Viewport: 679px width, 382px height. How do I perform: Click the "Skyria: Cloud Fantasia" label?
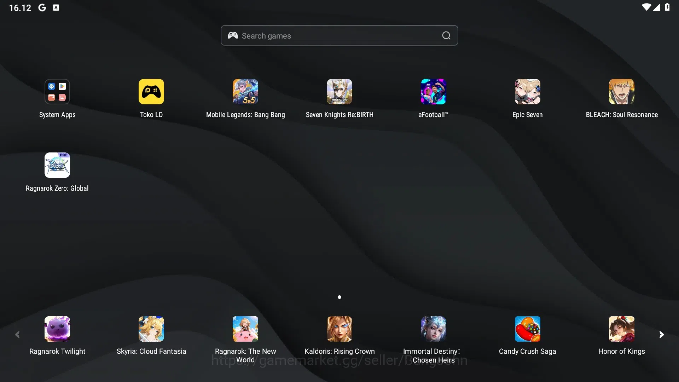151,351
